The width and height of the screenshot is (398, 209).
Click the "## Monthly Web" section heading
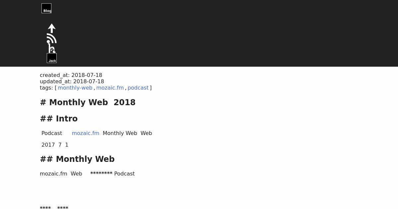tap(77, 159)
